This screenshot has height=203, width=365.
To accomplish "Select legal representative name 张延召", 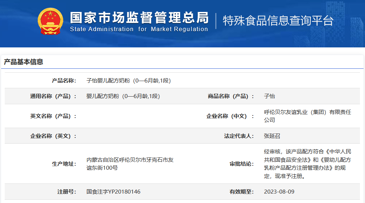I will click(x=272, y=136).
